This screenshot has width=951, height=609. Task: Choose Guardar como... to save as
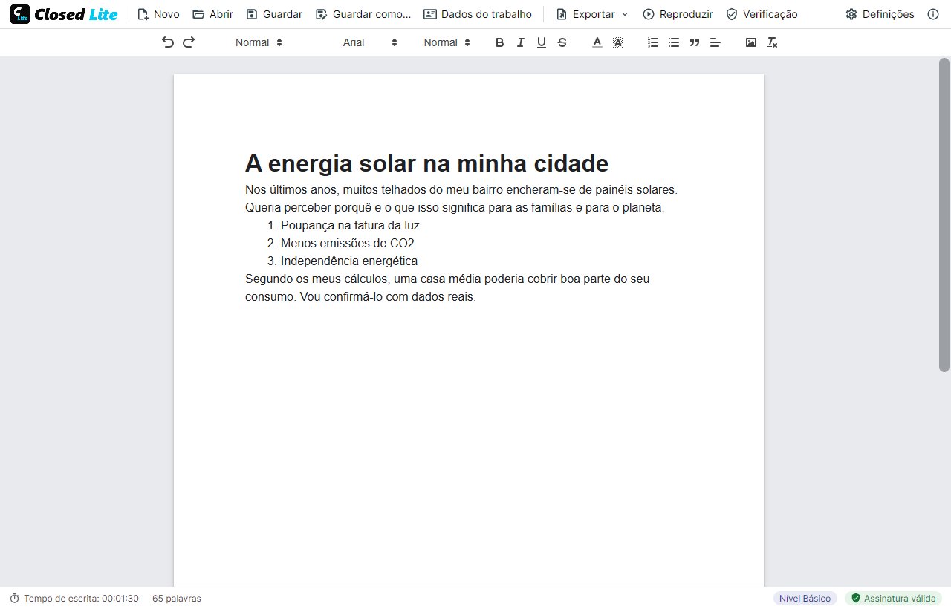pos(363,14)
